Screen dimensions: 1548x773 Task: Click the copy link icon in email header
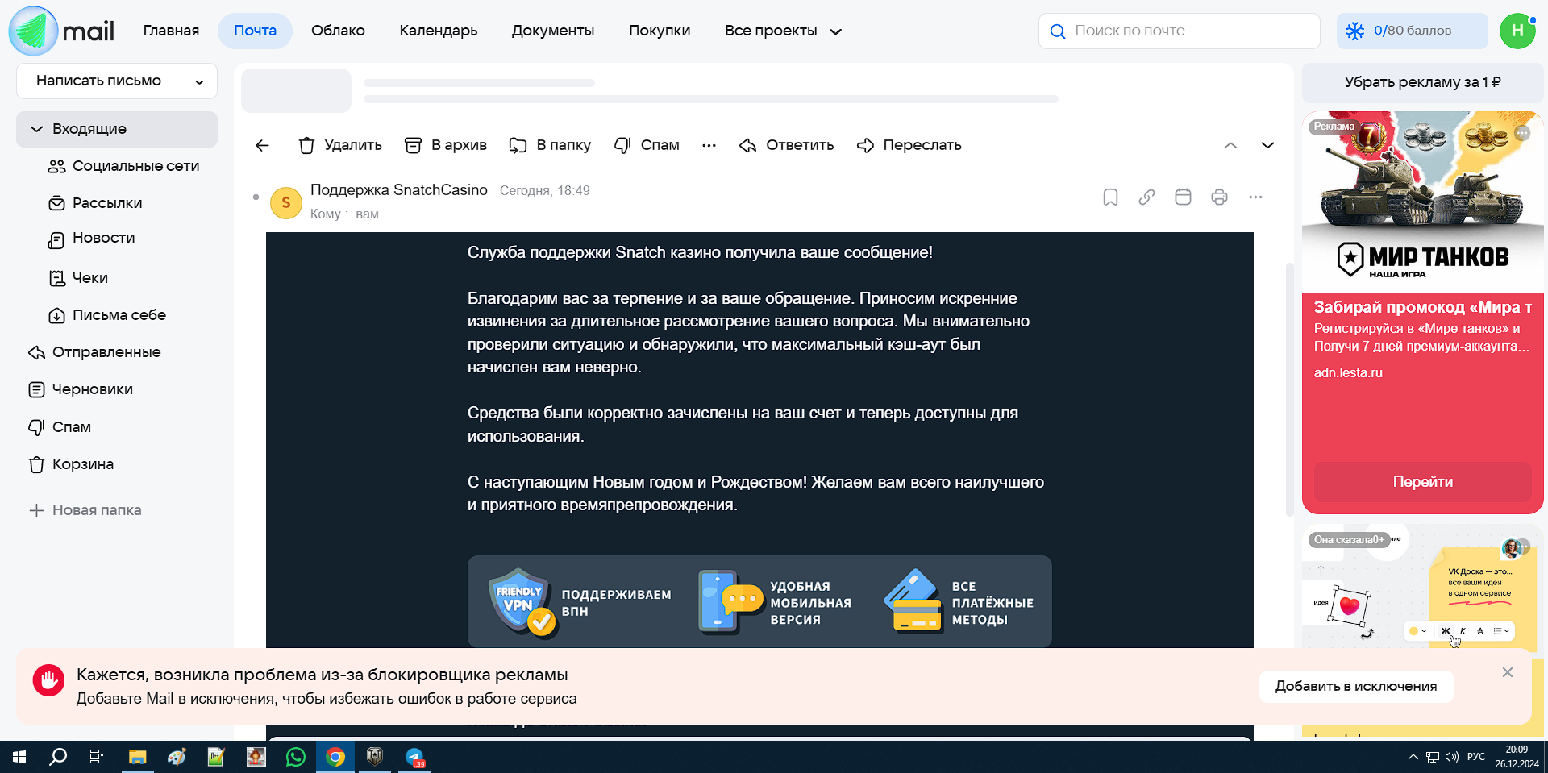click(1146, 197)
